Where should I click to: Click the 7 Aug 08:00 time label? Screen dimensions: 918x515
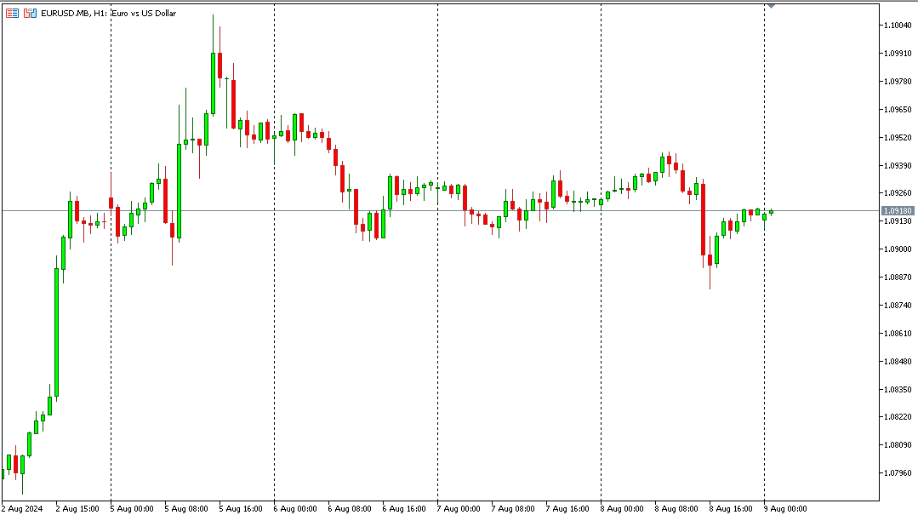point(513,508)
